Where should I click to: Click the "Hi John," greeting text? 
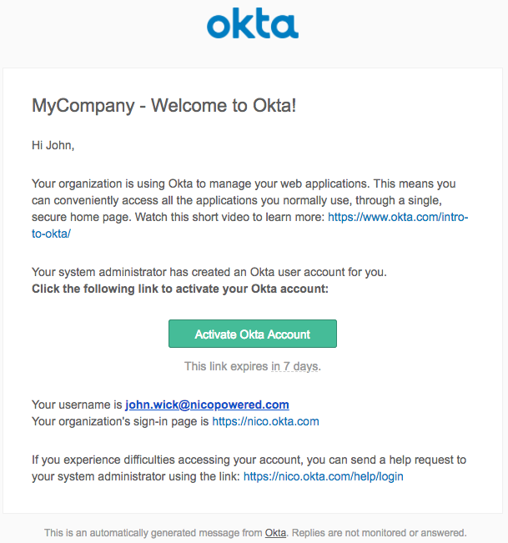point(53,145)
